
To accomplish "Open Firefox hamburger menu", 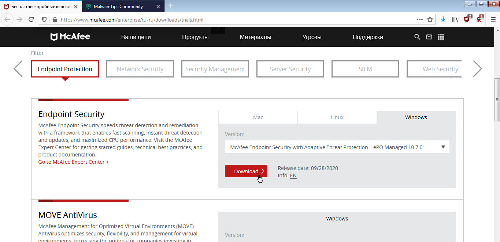I will (493, 20).
